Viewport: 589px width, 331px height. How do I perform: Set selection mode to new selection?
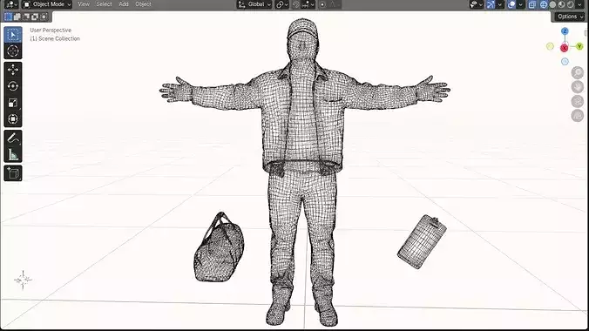[8, 17]
